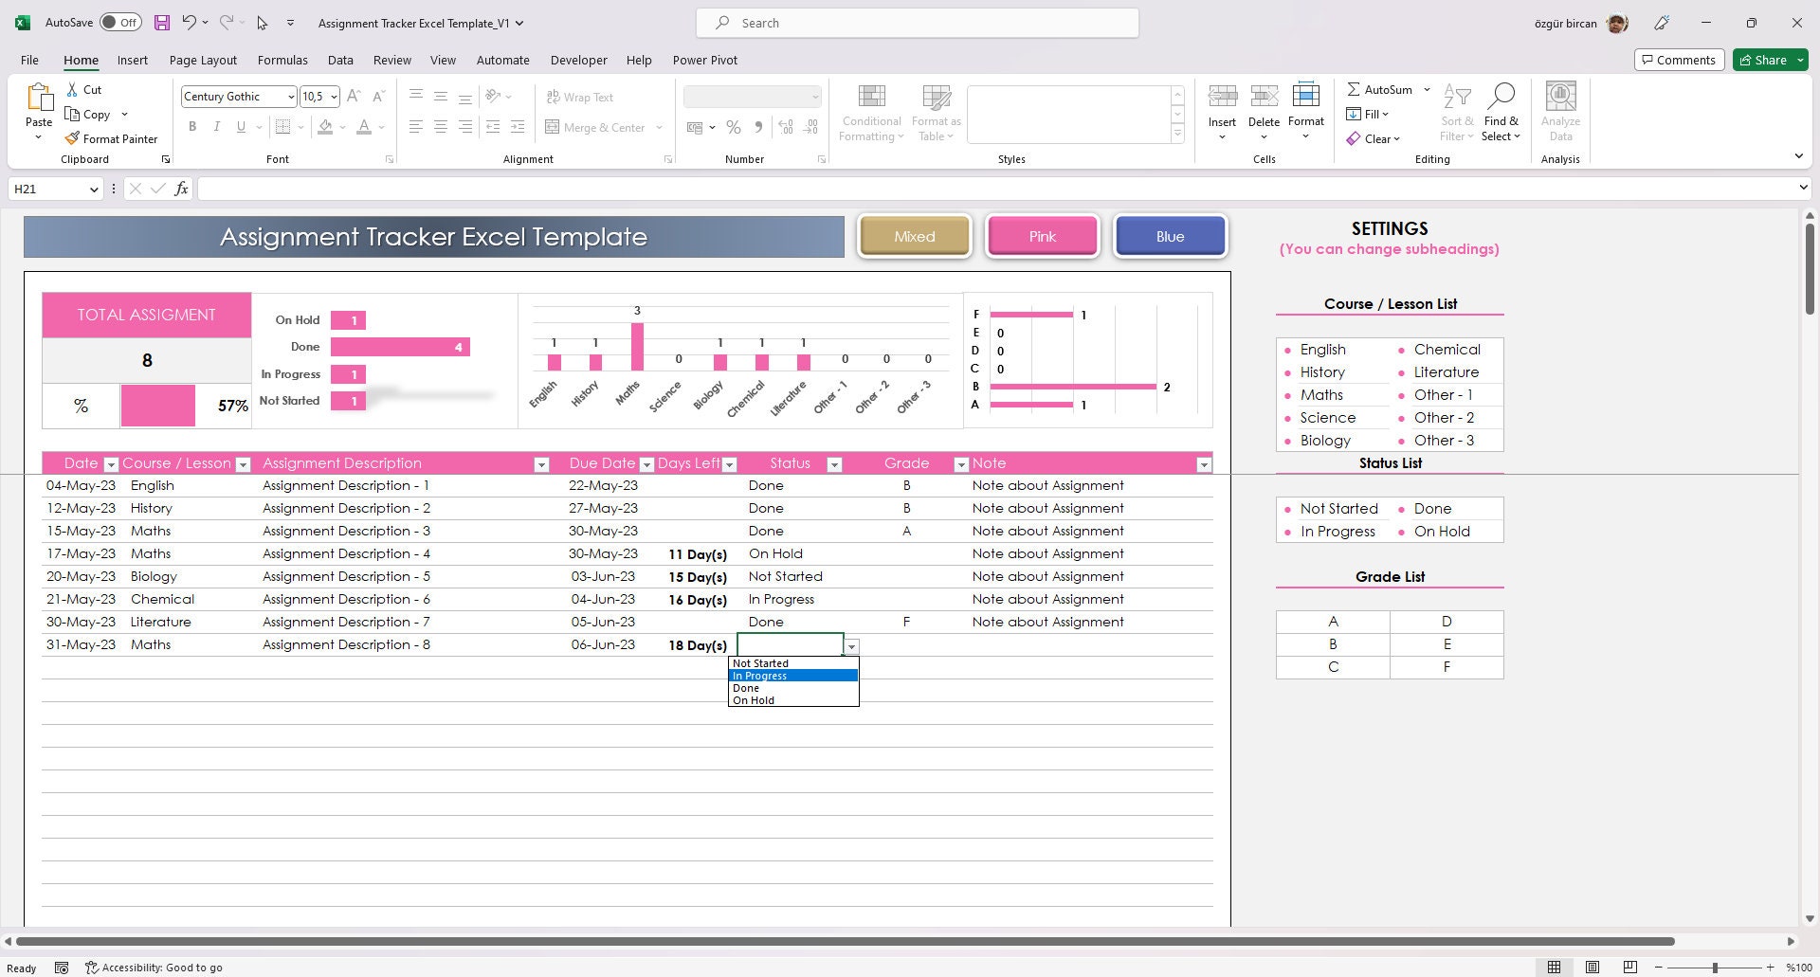Open the Due Date filter dropdown
This screenshot has height=977, width=1820.
[x=646, y=464]
